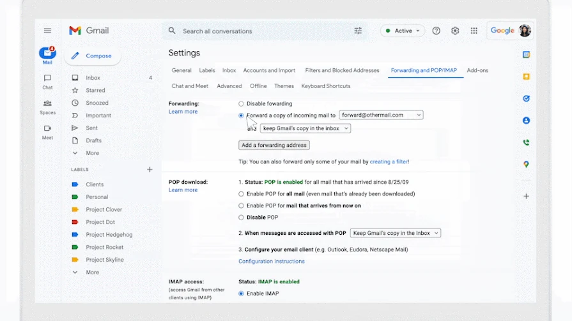Switch to the Labels settings tab

[x=207, y=70]
